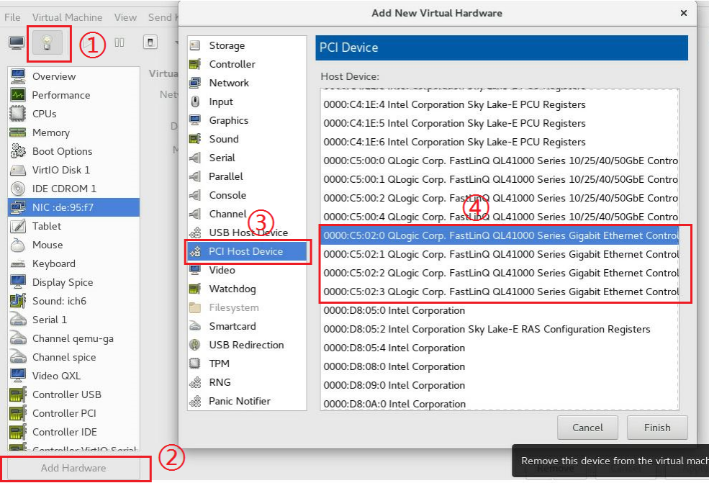
Task: Choose Storage hardware type
Action: click(247, 45)
